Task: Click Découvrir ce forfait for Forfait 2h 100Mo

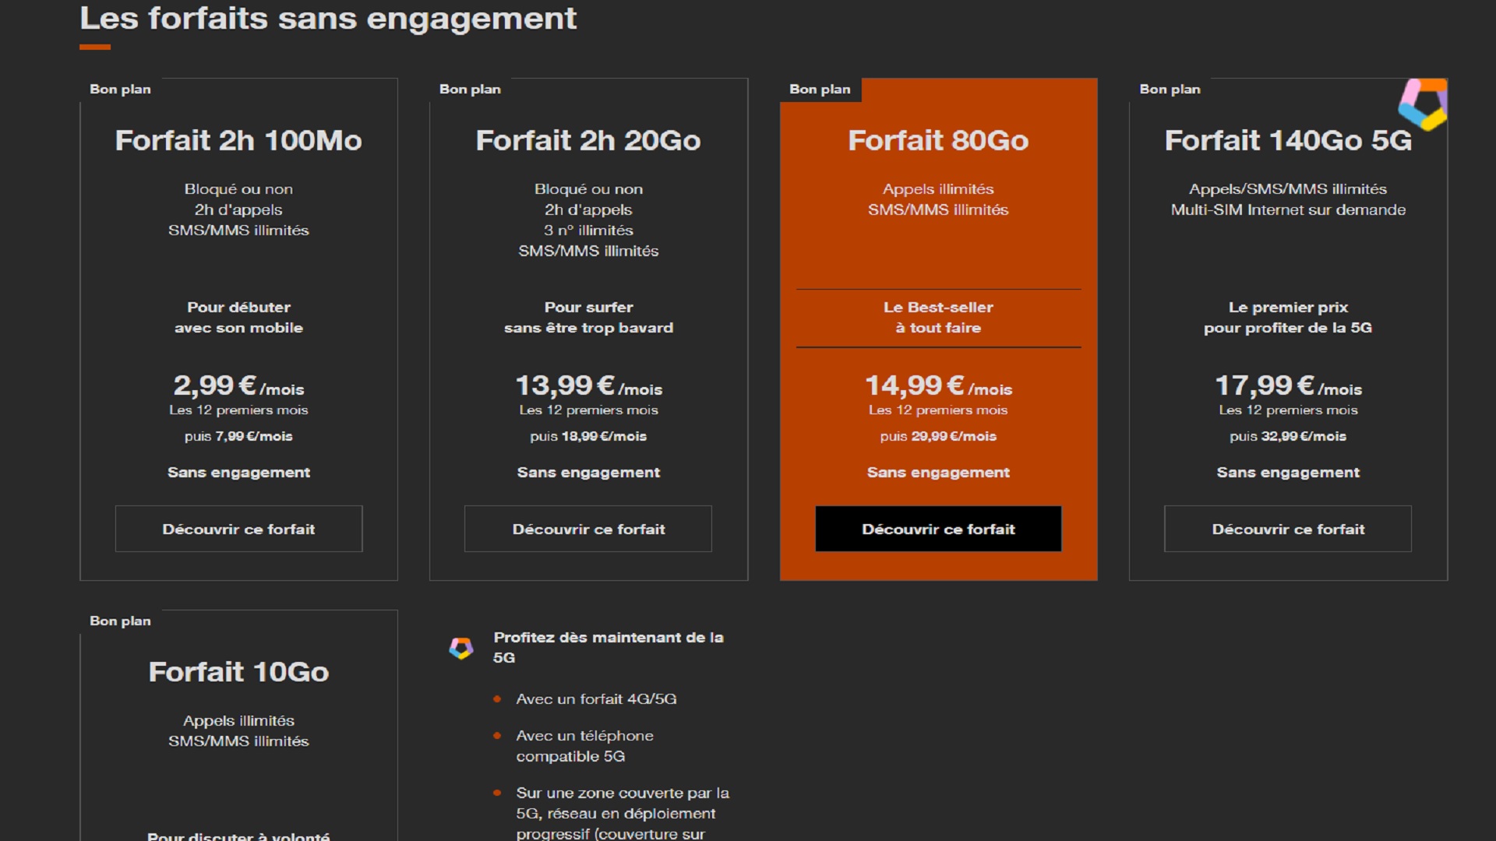Action: point(238,529)
